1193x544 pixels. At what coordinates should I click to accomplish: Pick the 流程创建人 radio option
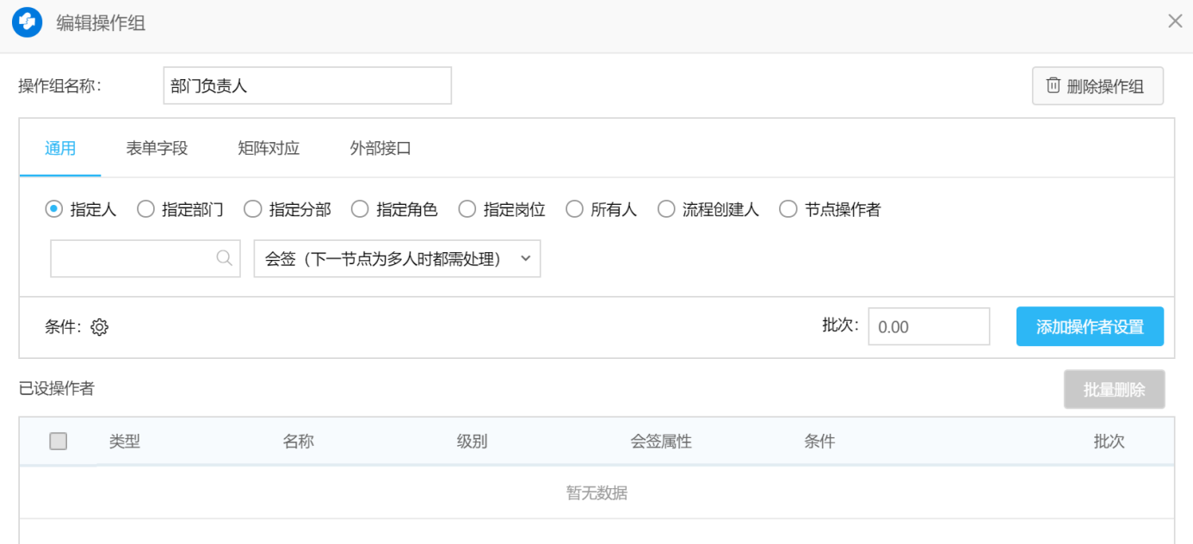coord(666,209)
